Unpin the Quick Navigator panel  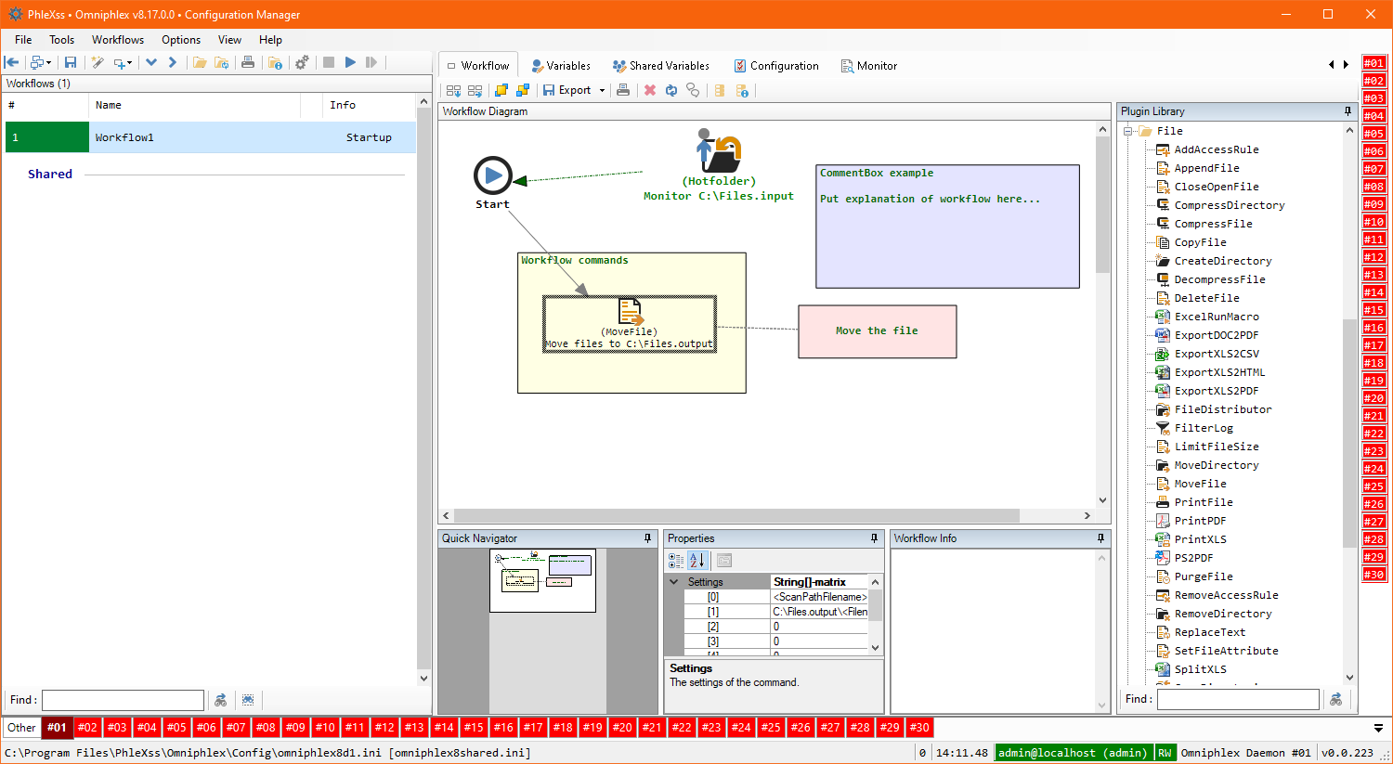tap(647, 538)
